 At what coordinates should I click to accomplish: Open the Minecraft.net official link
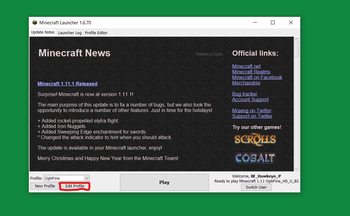[246, 66]
